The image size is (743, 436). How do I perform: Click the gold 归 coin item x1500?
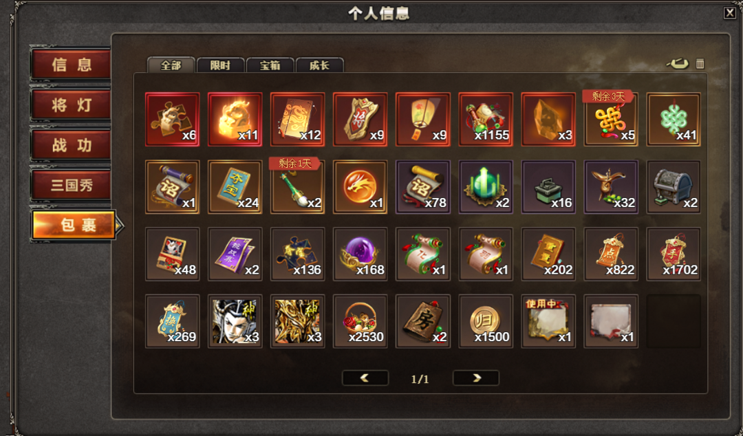[486, 321]
